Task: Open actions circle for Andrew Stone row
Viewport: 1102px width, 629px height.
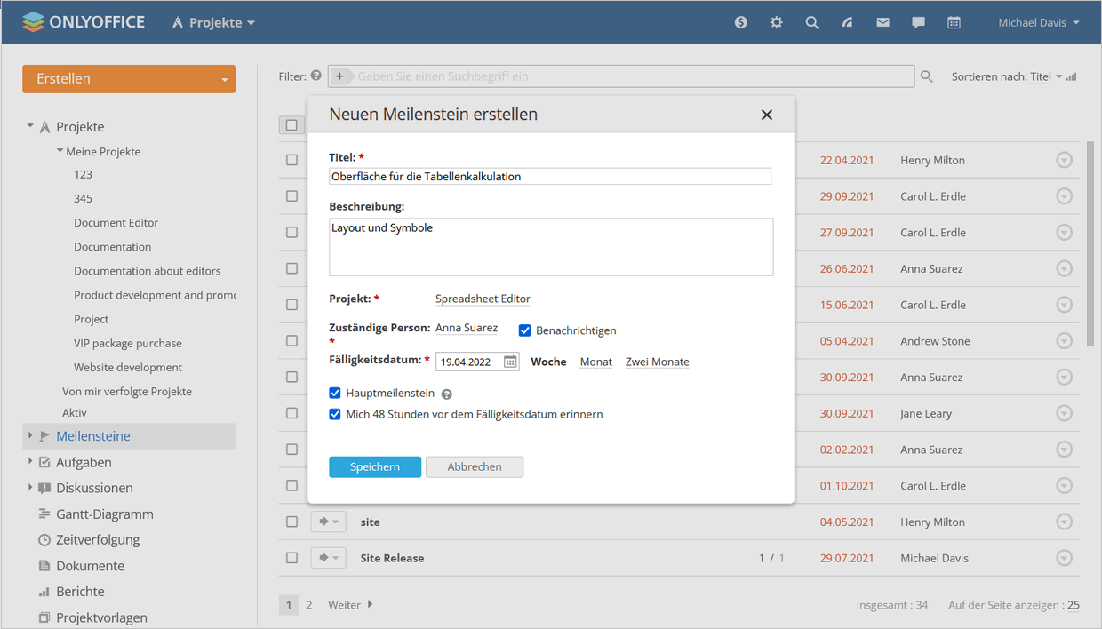Action: pyautogui.click(x=1064, y=341)
